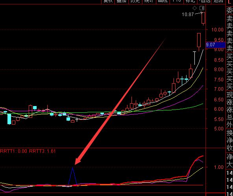233x196 pixels.
Task: Select the 历史 toolbar item
Action: pos(135,1)
